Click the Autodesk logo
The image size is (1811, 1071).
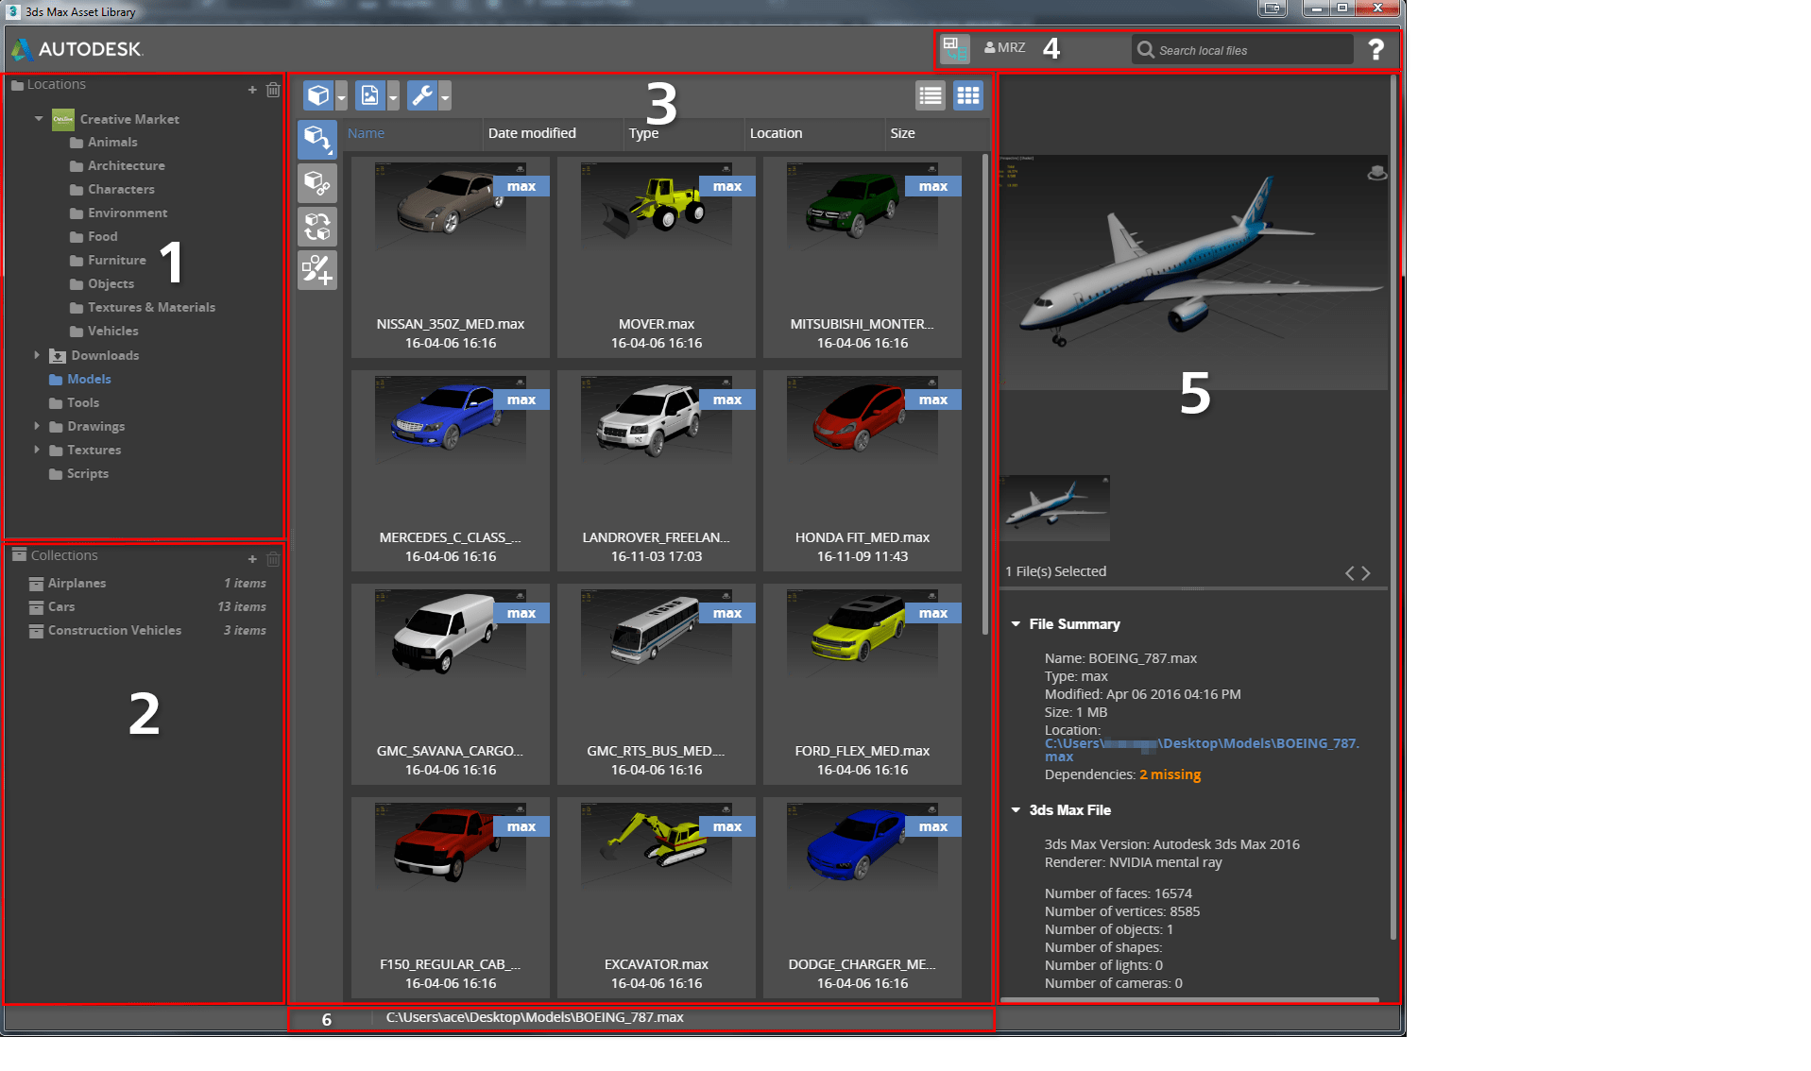tap(77, 49)
